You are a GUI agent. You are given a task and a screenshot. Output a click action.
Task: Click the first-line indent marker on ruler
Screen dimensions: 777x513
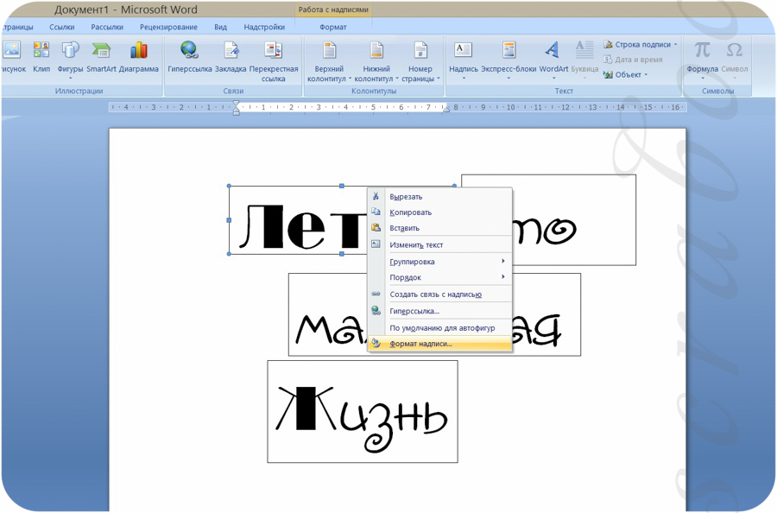[237, 104]
